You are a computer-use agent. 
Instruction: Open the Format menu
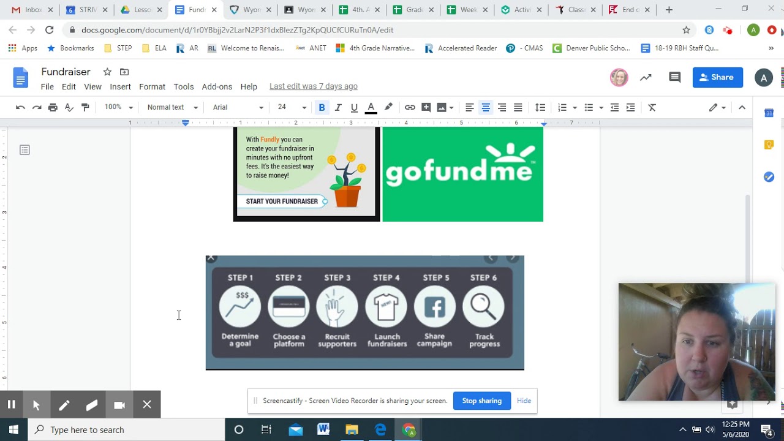[152, 86]
